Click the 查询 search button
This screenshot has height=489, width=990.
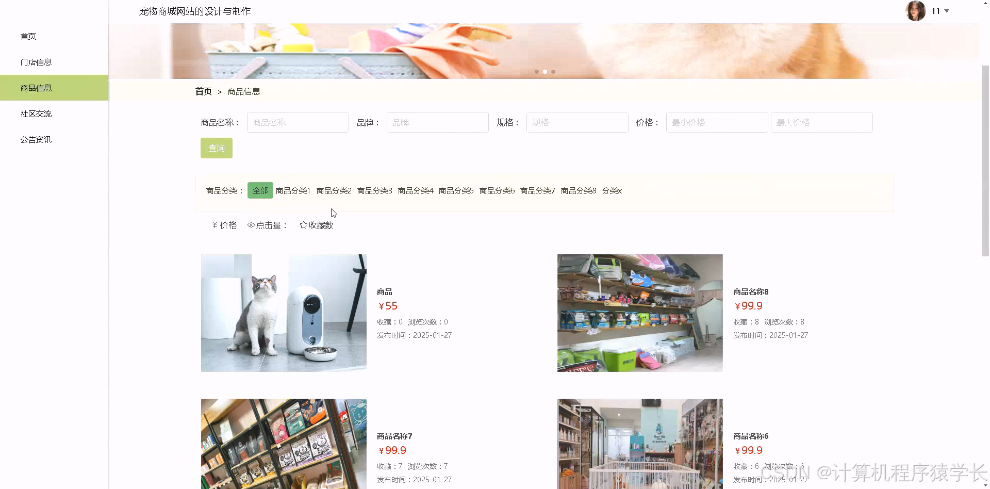click(217, 148)
